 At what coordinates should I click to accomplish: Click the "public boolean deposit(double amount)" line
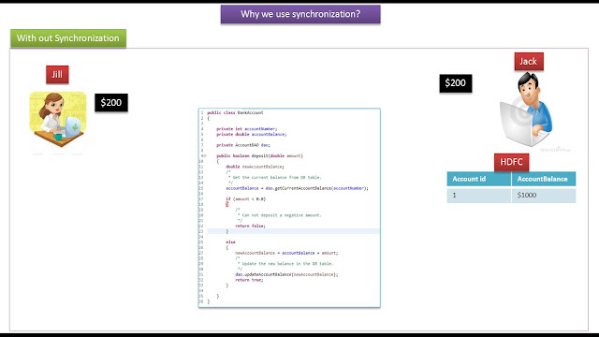(x=259, y=156)
